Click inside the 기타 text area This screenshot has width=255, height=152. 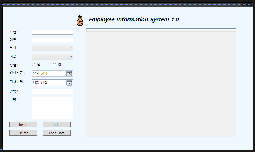(53, 108)
